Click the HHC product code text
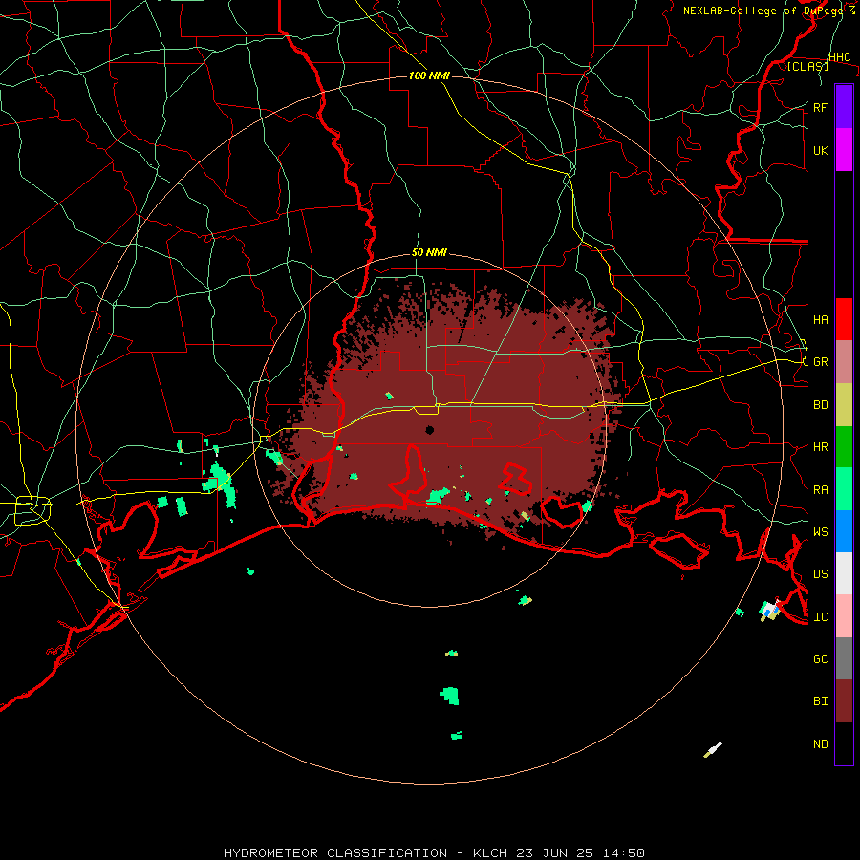Image resolution: width=860 pixels, height=860 pixels. pyautogui.click(x=840, y=56)
